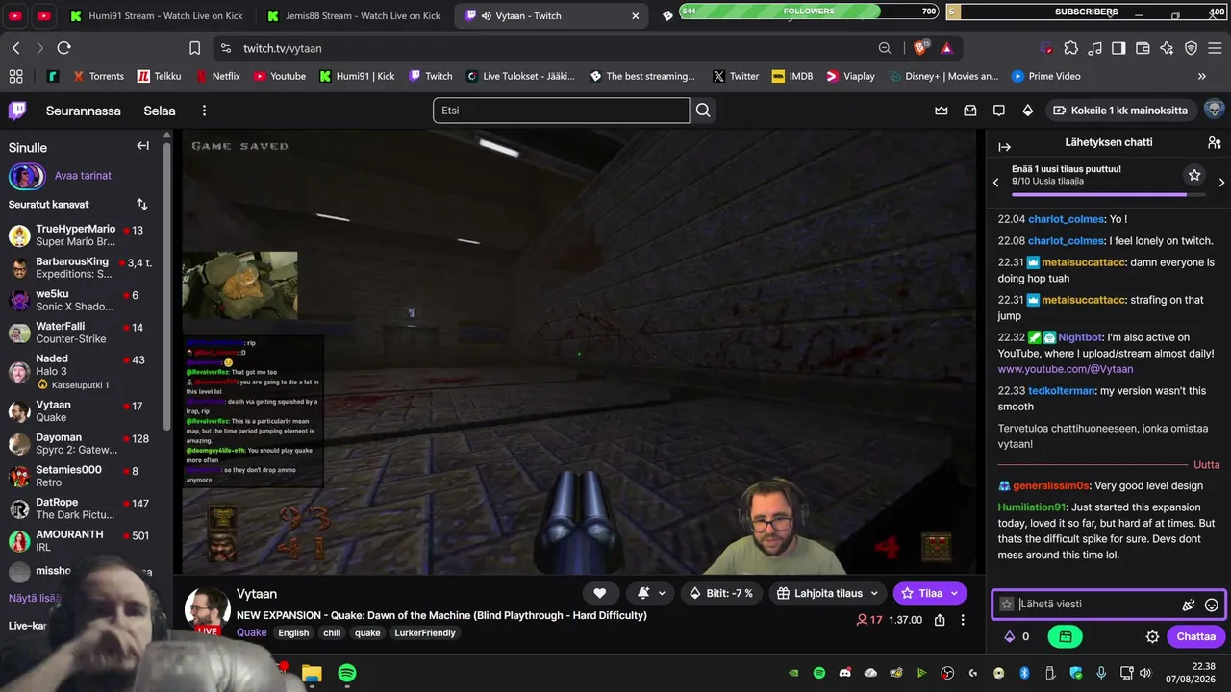Open Brave Shields lion icon

pyautogui.click(x=921, y=48)
